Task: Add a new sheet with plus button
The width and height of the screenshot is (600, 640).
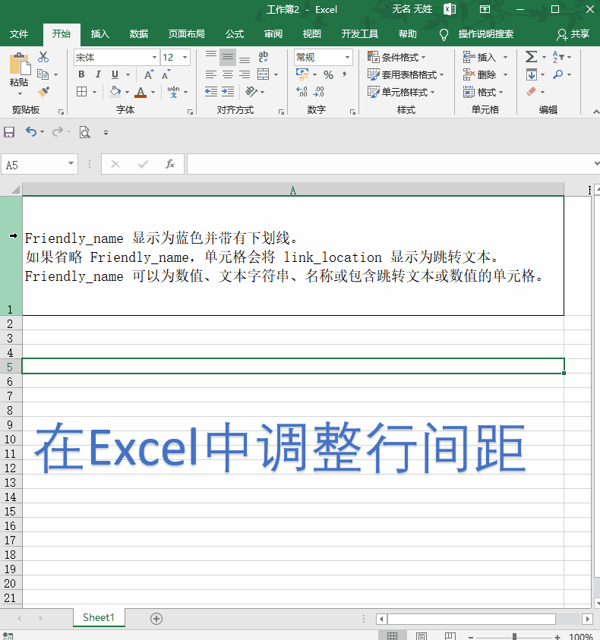Action: tap(156, 619)
